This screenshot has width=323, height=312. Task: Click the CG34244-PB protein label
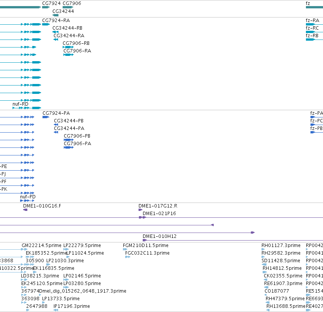[69, 121]
